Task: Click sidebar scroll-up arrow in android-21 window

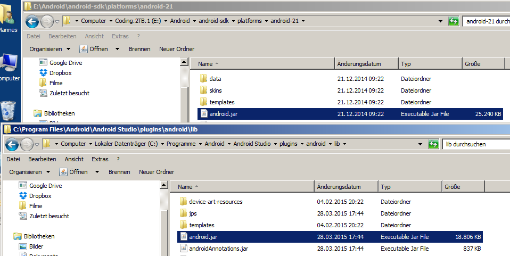Action: pos(184,62)
